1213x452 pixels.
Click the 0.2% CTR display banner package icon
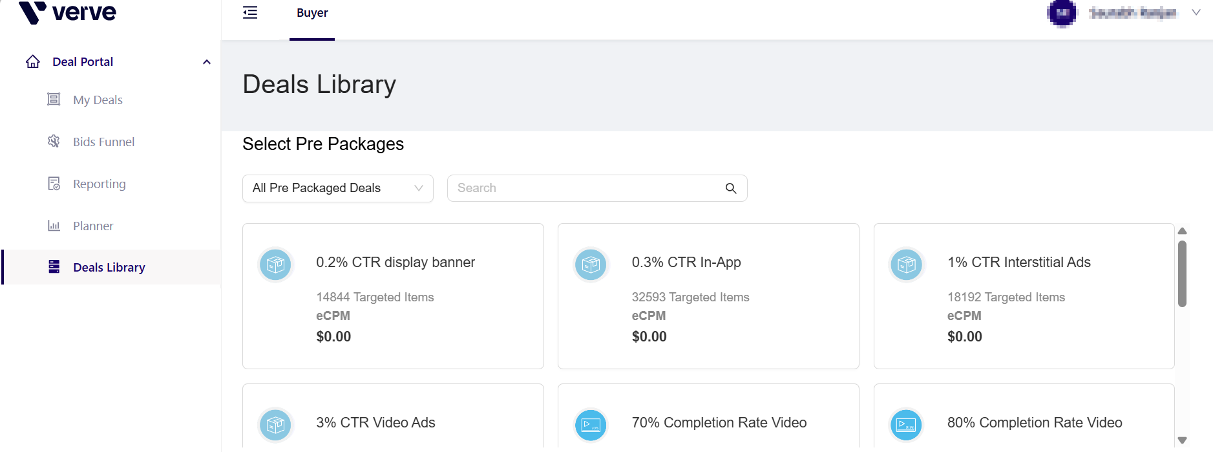[275, 264]
